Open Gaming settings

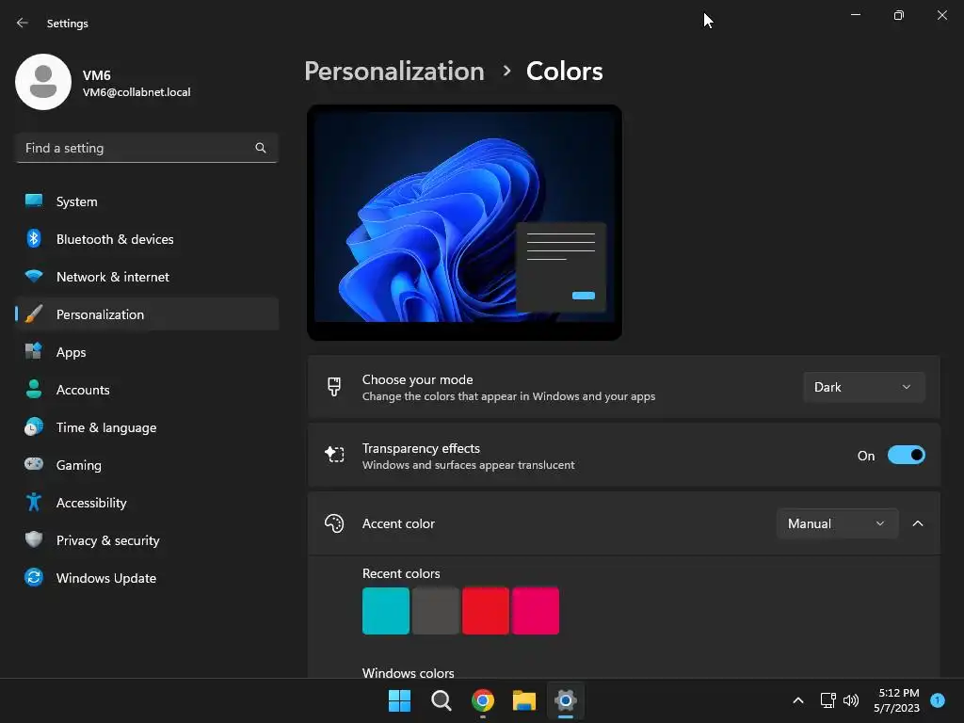(x=147, y=465)
